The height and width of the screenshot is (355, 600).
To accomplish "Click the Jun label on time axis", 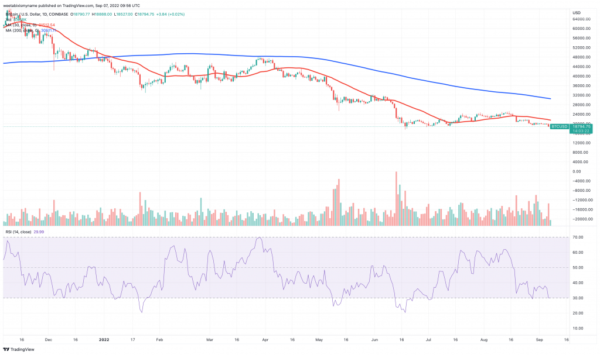I will coord(374,340).
